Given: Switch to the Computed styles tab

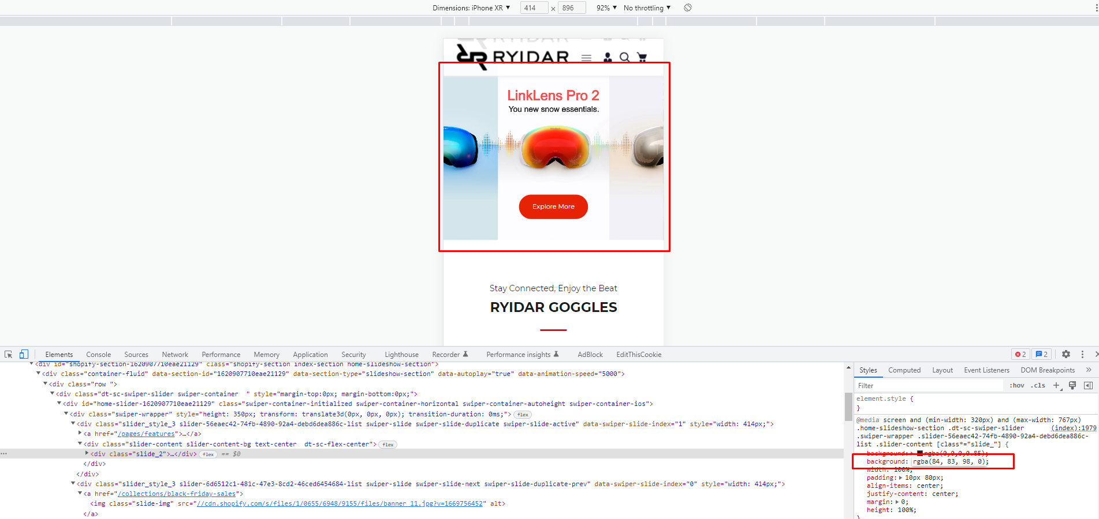Looking at the screenshot, I should pyautogui.click(x=904, y=370).
